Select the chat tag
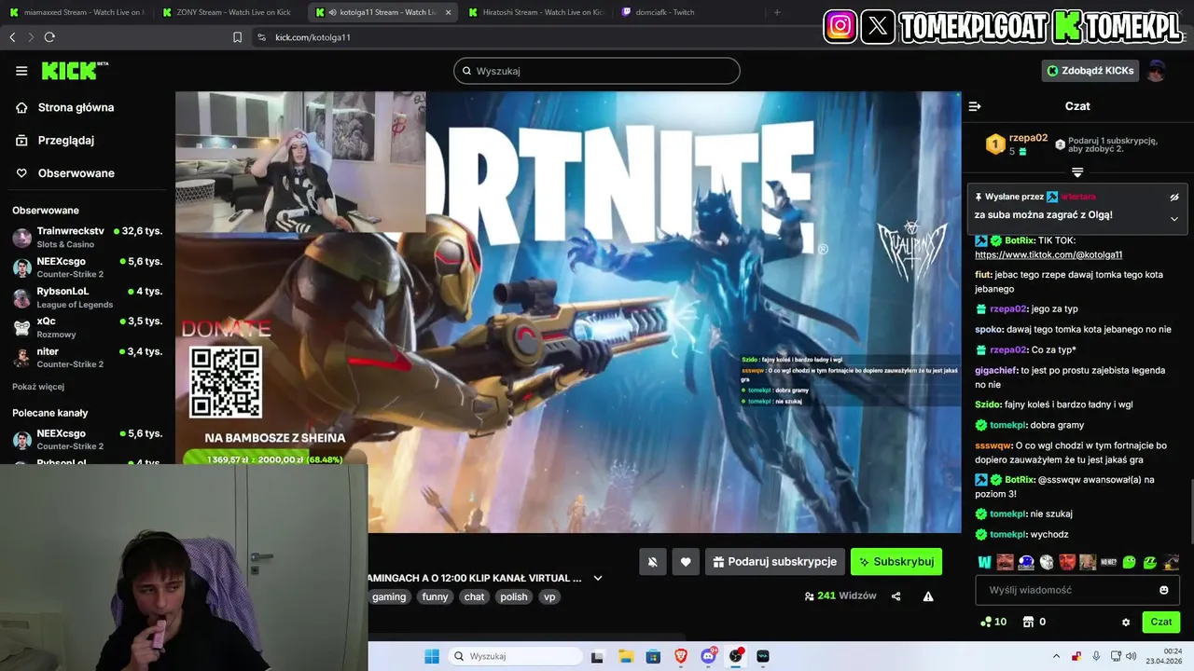 475,597
